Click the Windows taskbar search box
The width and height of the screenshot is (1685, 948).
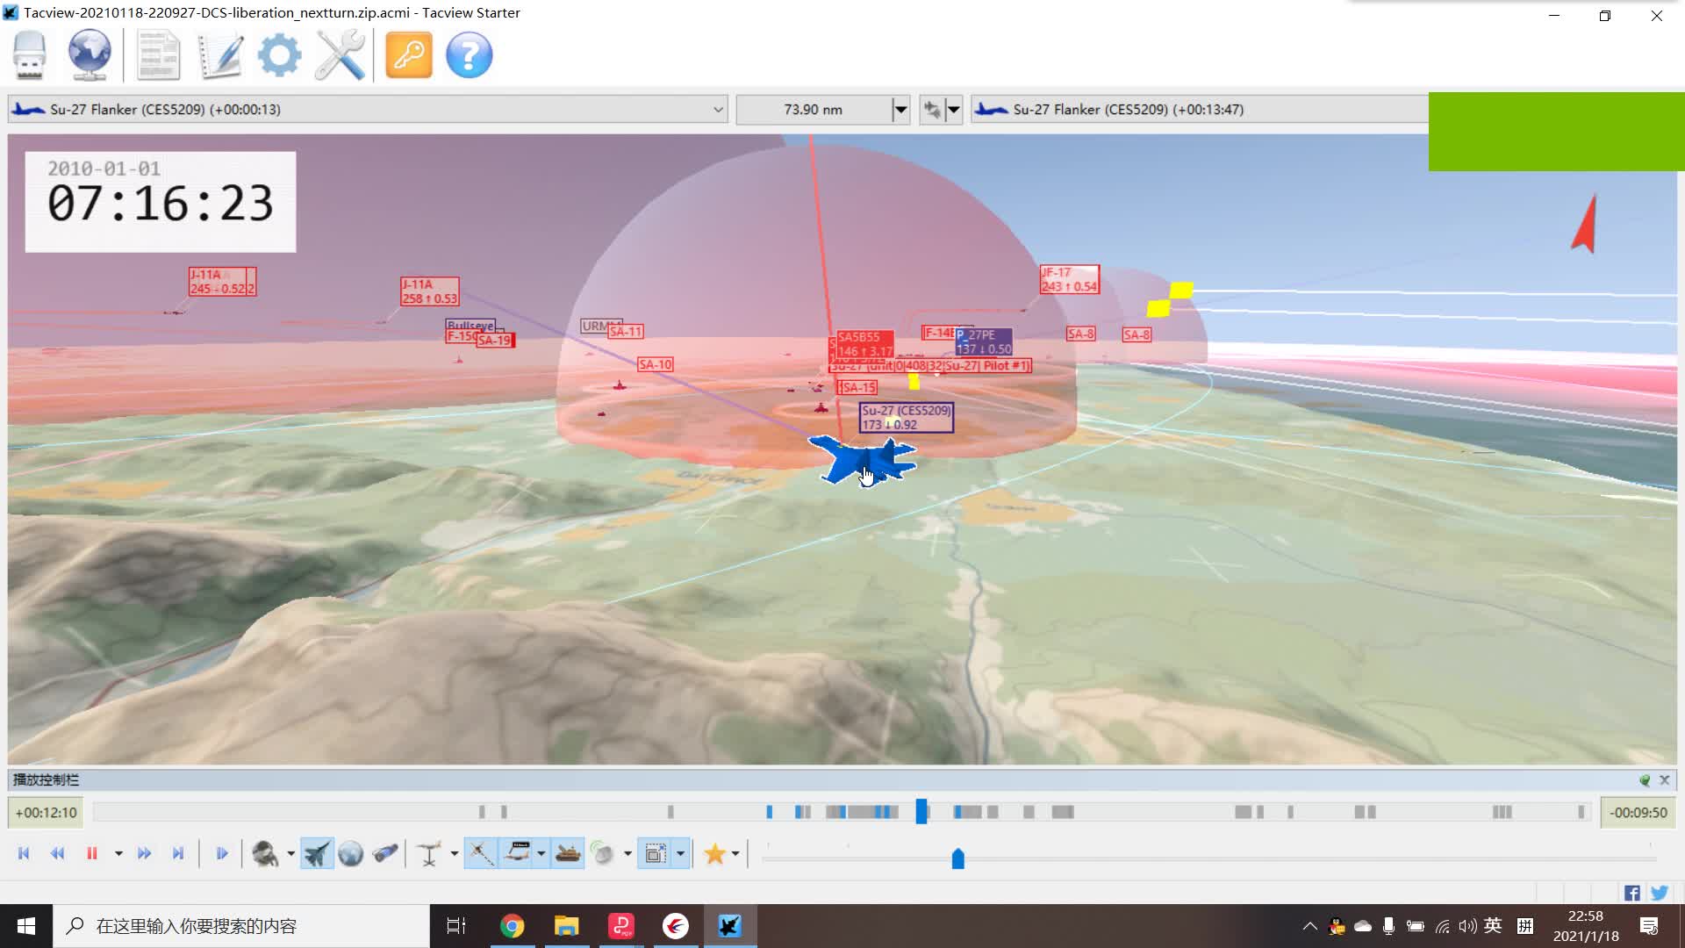[x=241, y=926]
